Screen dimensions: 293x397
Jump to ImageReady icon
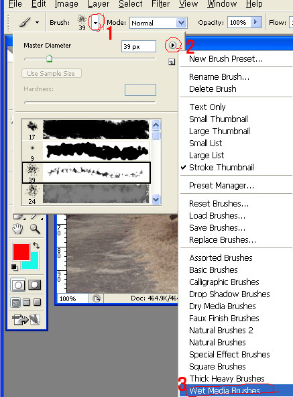click(26, 319)
